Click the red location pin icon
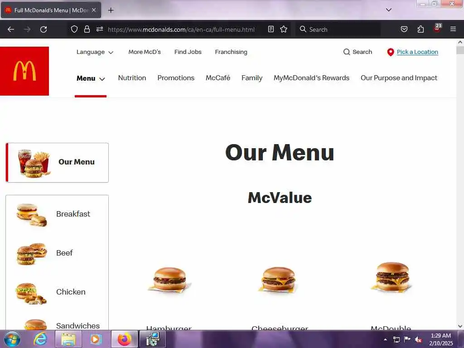This screenshot has height=348, width=464. point(391,52)
